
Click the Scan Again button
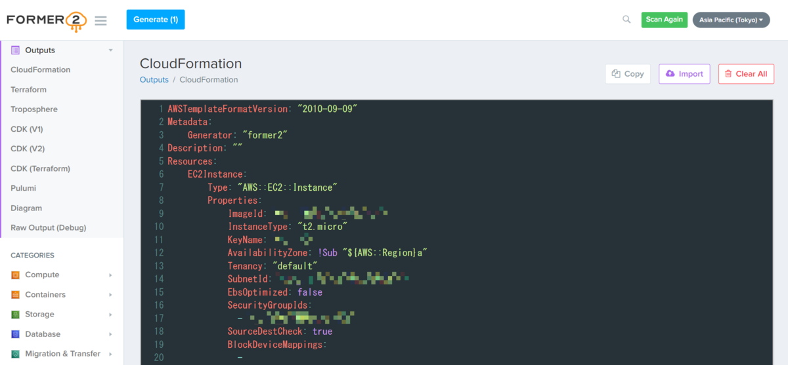[664, 20]
